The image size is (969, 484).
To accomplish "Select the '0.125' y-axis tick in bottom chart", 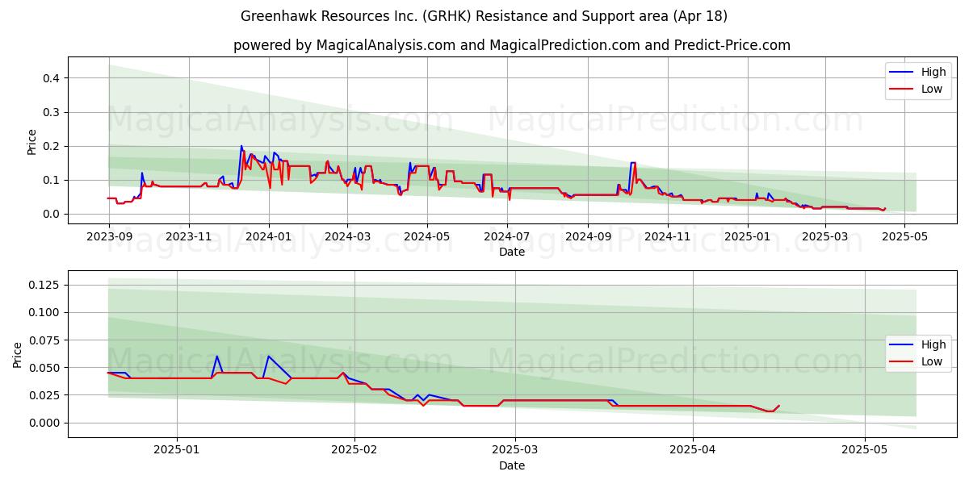I will pos(46,285).
